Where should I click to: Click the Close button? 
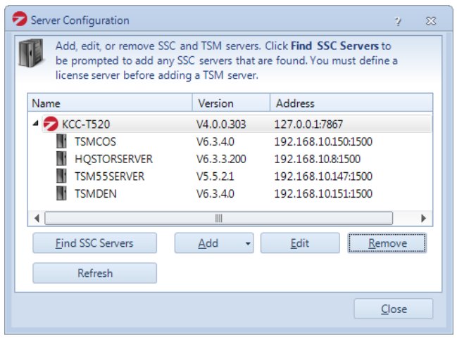394,309
